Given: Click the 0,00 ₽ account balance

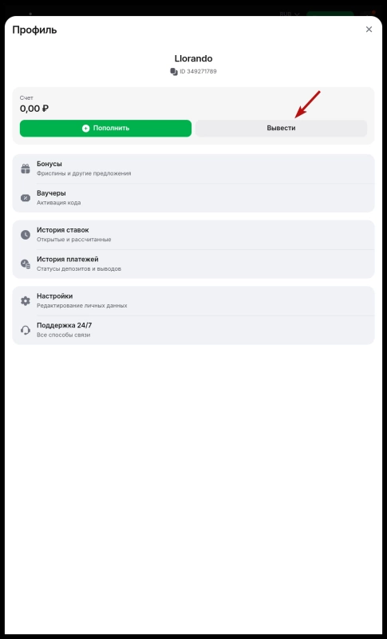Looking at the screenshot, I should [x=34, y=109].
